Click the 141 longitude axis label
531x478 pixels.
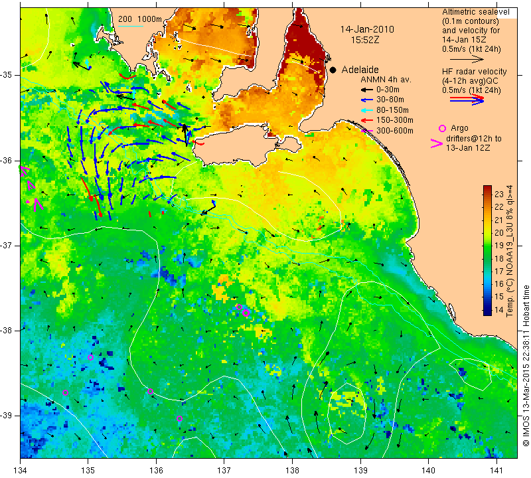(x=496, y=471)
